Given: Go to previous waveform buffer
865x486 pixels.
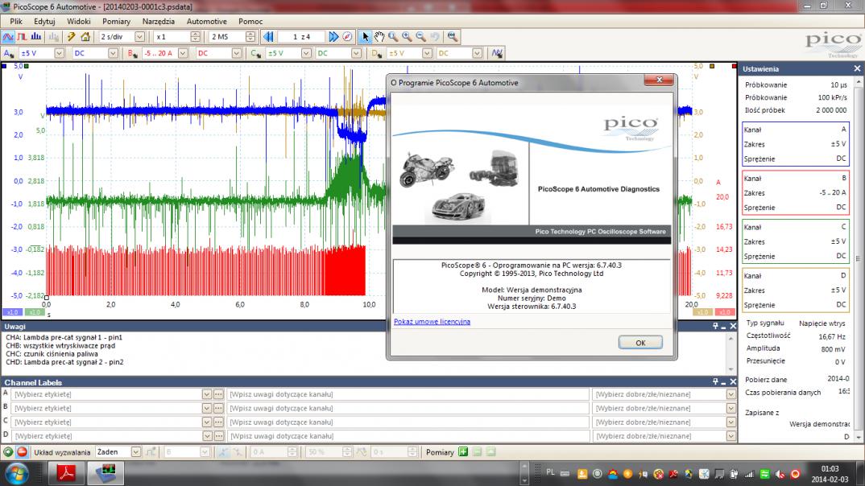Looking at the screenshot, I should (x=268, y=37).
